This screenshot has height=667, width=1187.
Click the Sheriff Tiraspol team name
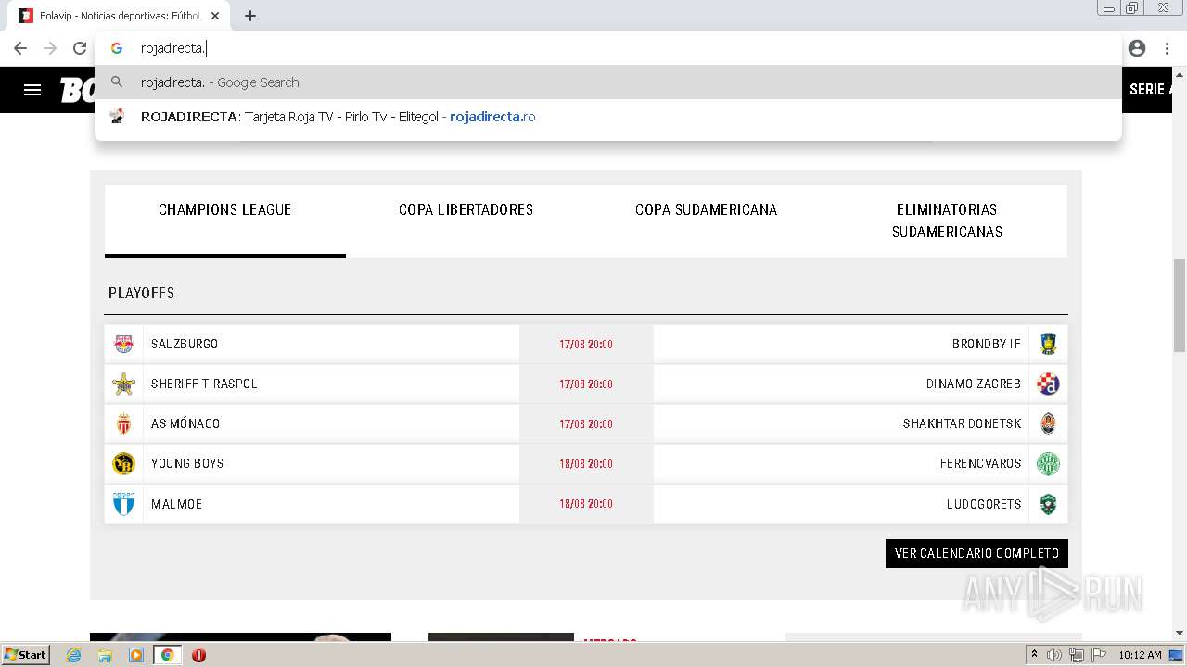click(x=204, y=384)
